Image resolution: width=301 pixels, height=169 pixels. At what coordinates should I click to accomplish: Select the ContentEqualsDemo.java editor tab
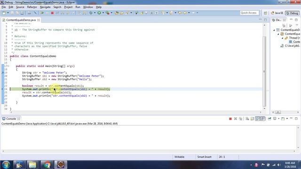pos(21,20)
